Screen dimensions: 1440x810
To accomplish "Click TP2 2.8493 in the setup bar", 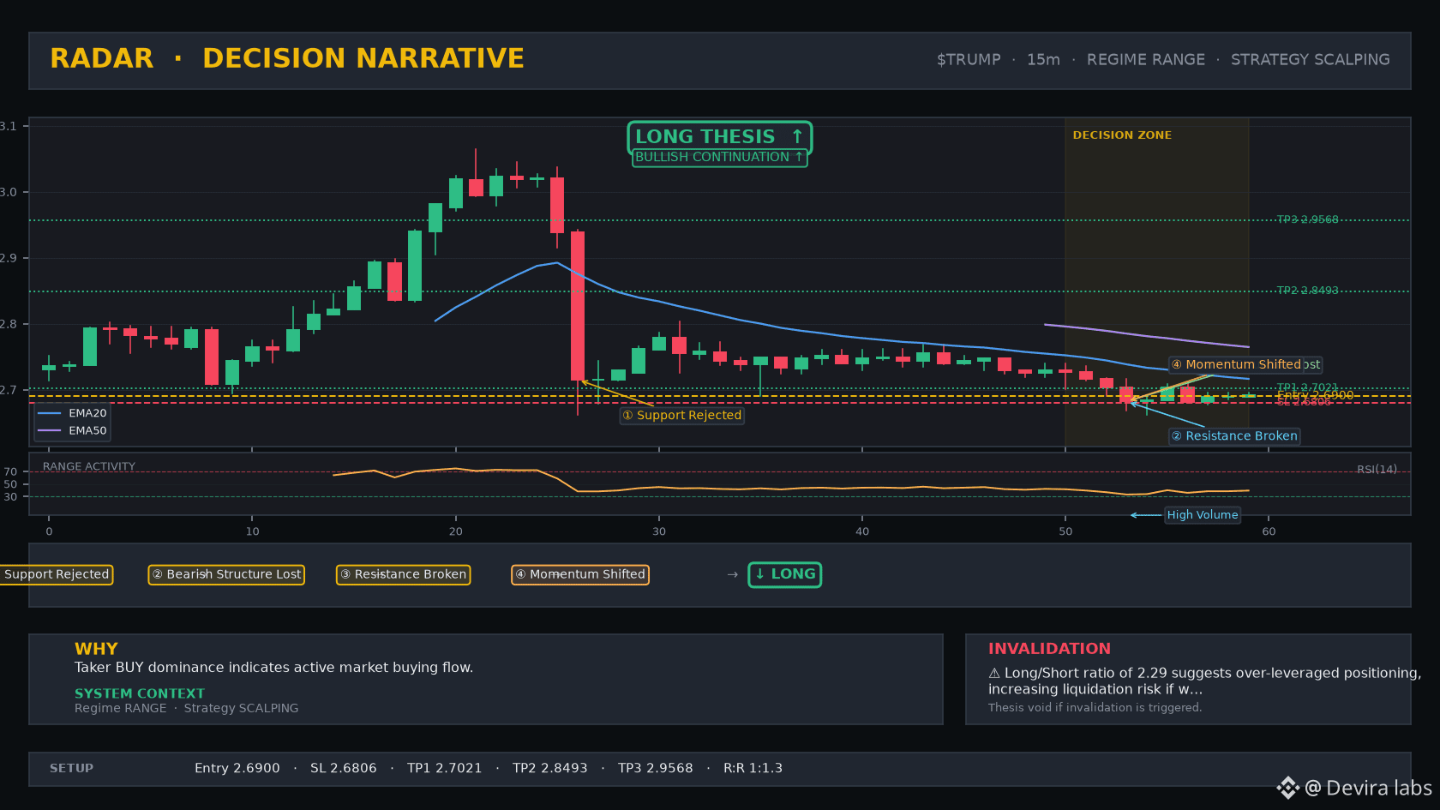I will tap(550, 769).
